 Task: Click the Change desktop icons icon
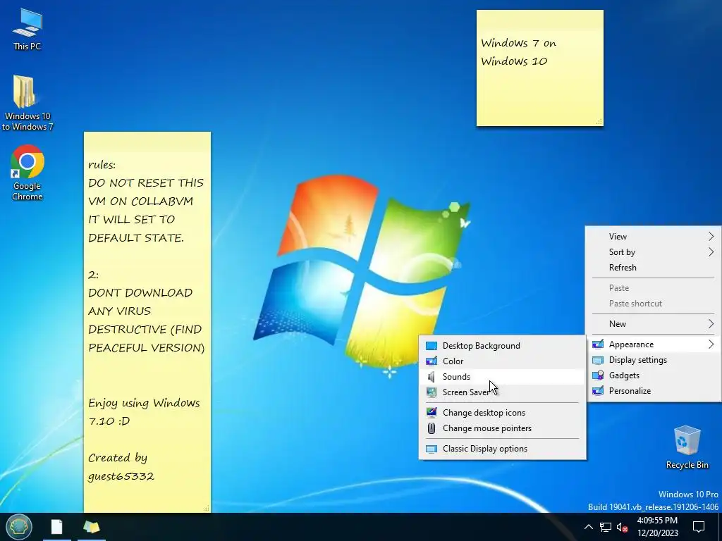(x=432, y=413)
